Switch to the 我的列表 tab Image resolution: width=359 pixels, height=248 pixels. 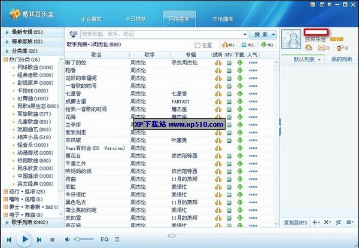pyautogui.click(x=342, y=59)
